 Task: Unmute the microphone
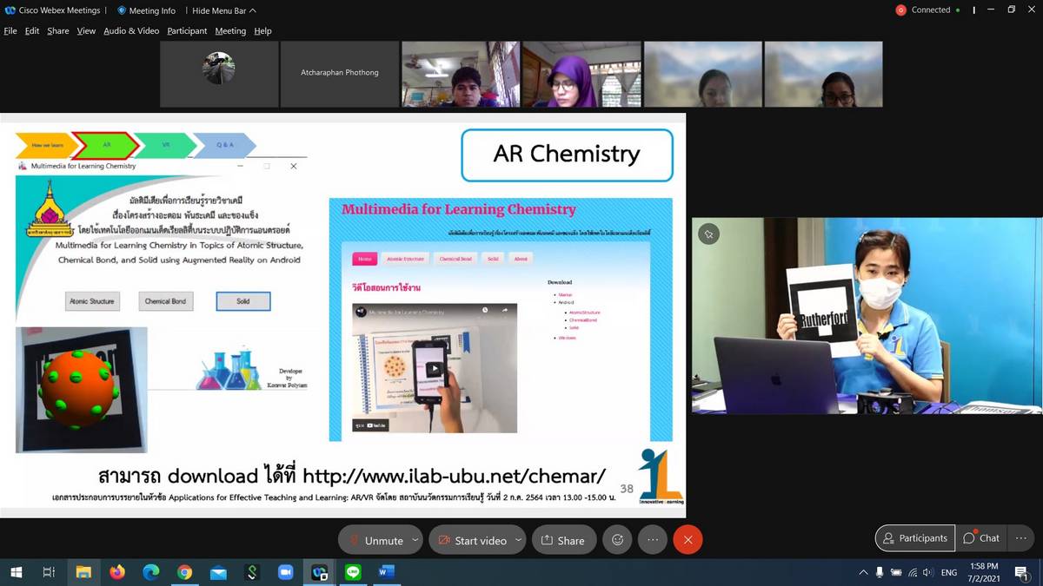click(x=375, y=540)
